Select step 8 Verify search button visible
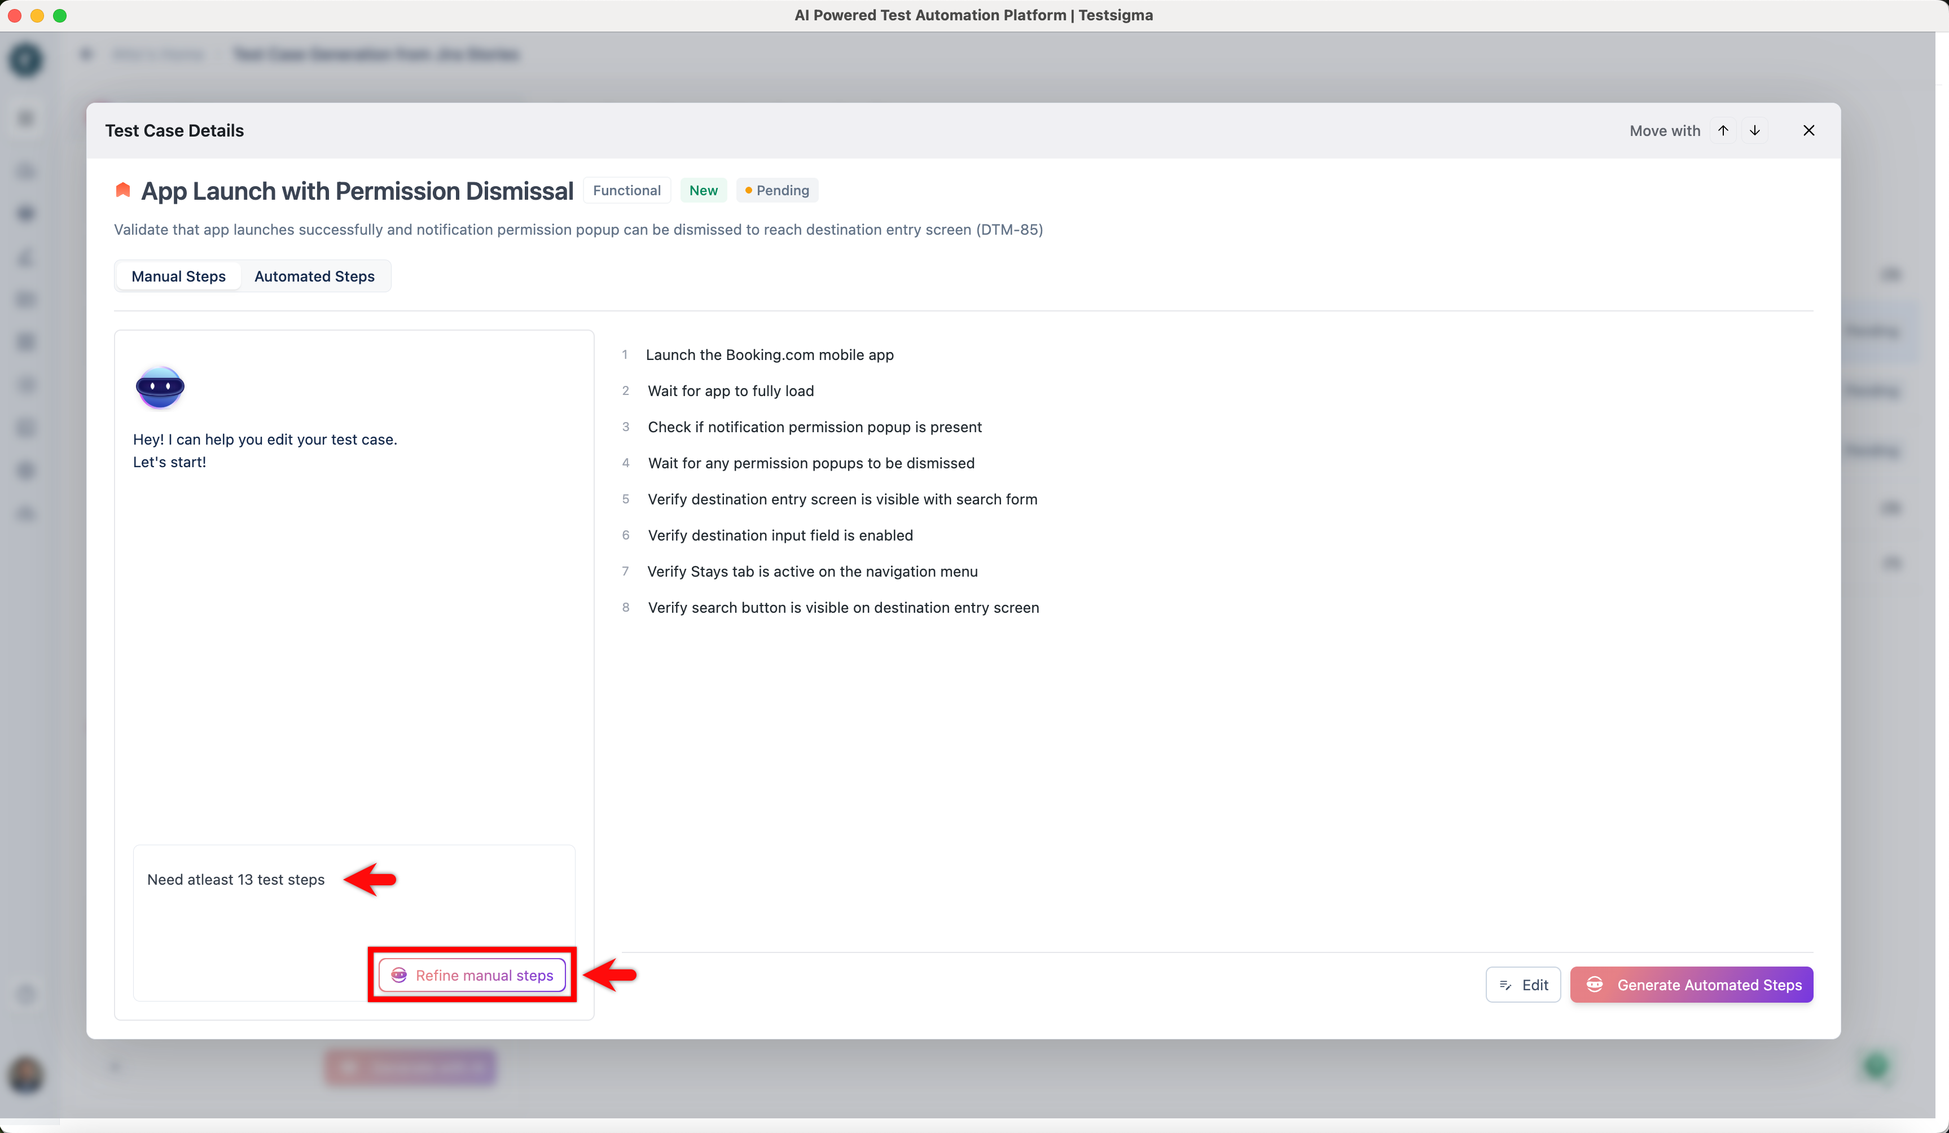The height and width of the screenshot is (1133, 1949). (843, 608)
